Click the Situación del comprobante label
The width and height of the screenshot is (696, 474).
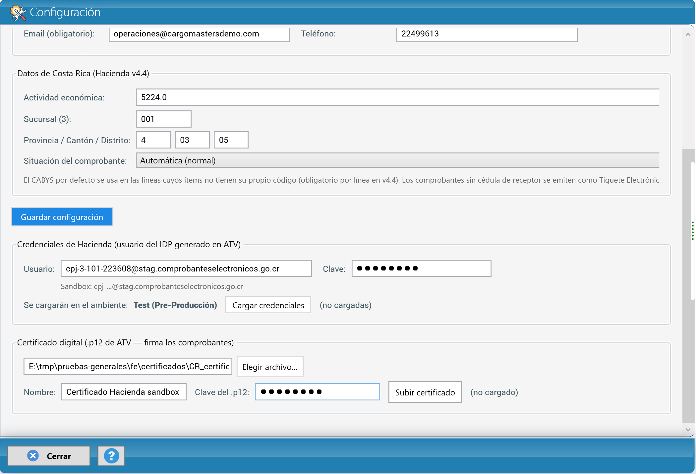pyautogui.click(x=75, y=161)
